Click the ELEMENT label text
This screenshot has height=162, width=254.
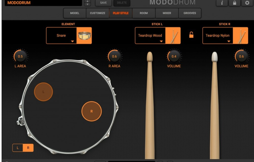click(x=68, y=24)
